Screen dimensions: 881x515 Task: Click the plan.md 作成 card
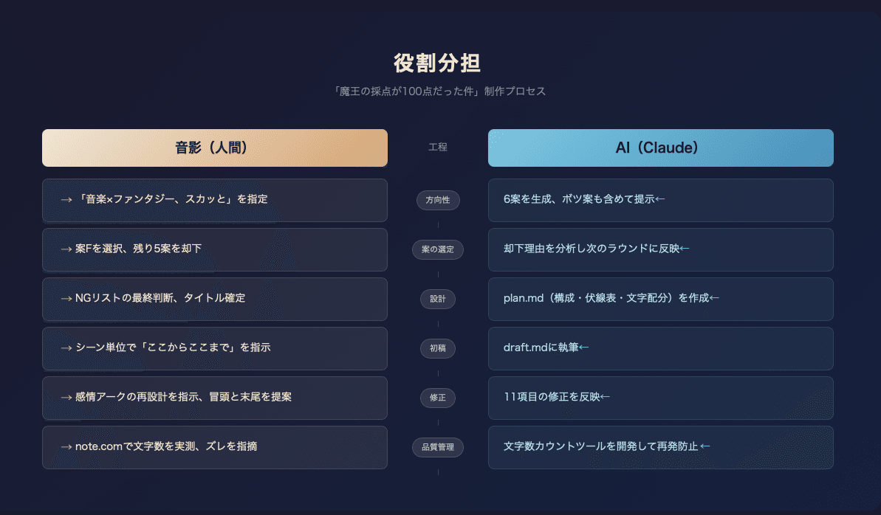pos(660,299)
